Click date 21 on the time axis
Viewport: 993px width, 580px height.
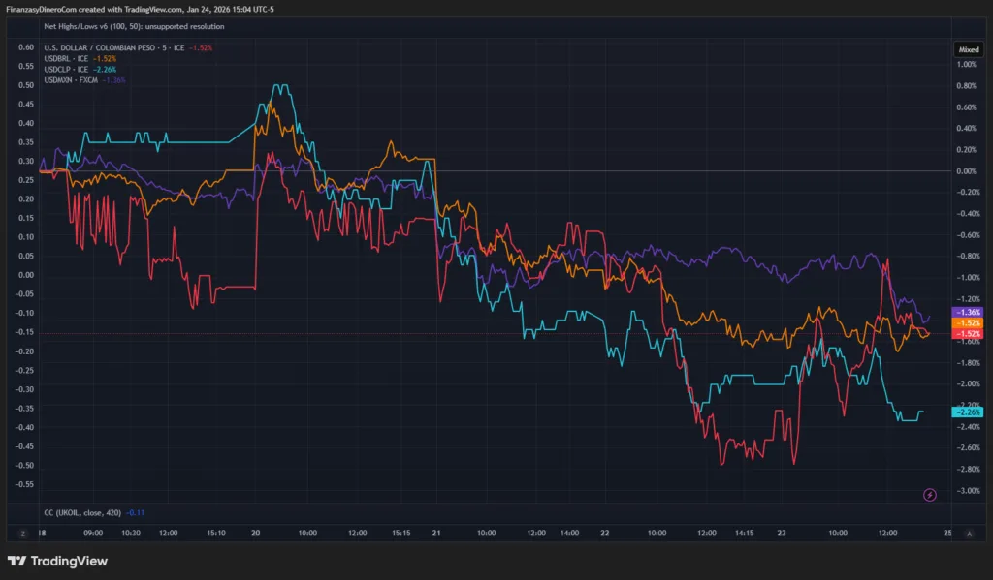point(437,533)
